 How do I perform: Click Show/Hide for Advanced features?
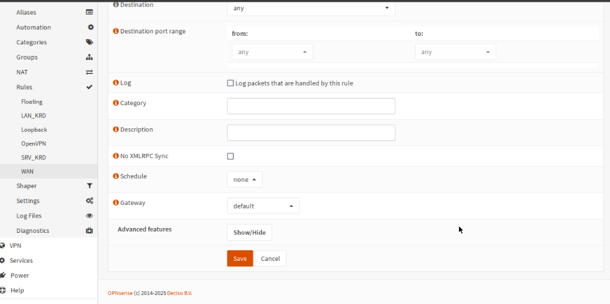coord(249,233)
